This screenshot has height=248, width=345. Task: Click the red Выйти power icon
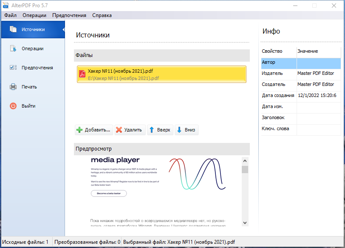13,106
